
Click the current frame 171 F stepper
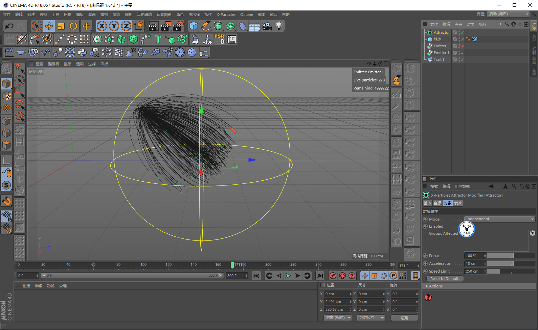(418, 266)
